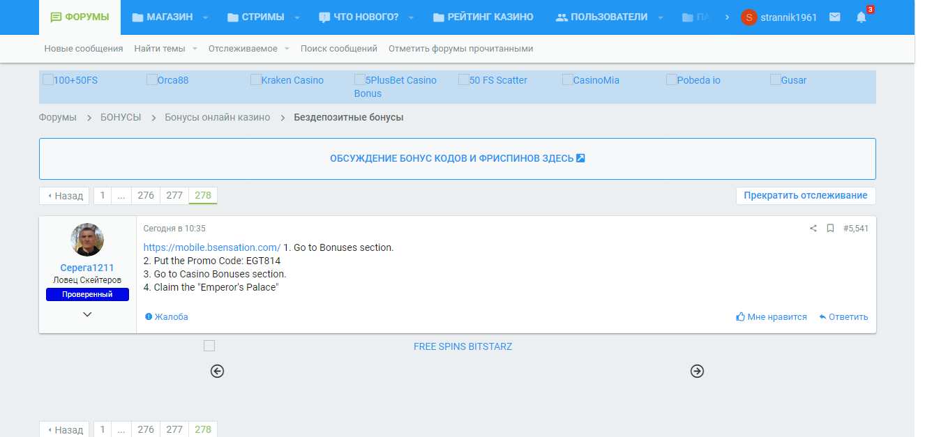The width and height of the screenshot is (925, 437).
Task: Like the post via Мне нравится
Action: click(772, 317)
